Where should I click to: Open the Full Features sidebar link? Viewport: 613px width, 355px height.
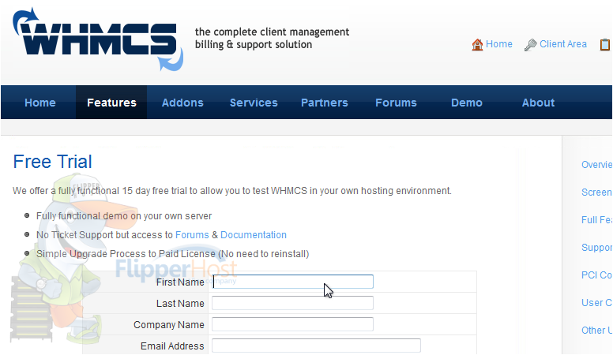(597, 220)
